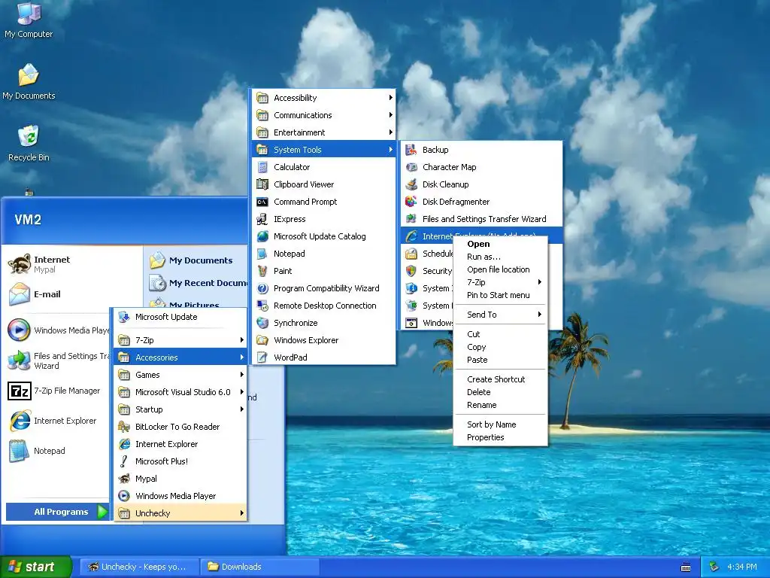
Task: Open the My Computer desktop icon
Action: 29,20
